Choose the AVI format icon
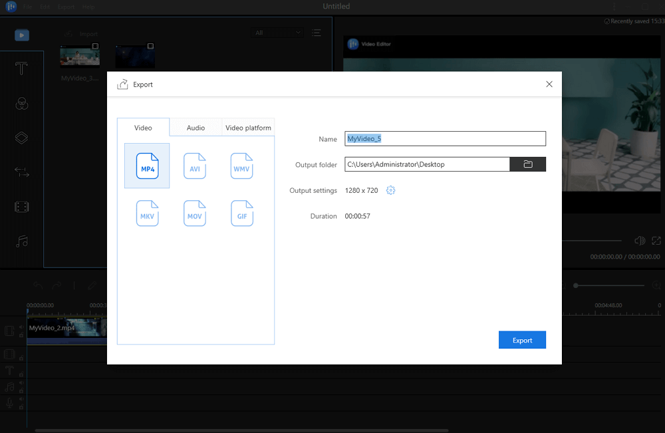 pyautogui.click(x=195, y=166)
